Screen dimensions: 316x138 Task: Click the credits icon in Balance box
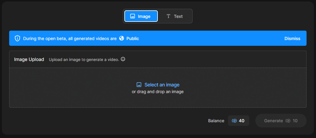[234, 121]
